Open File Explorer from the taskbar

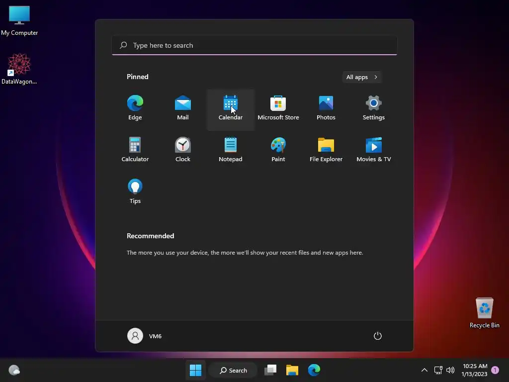pyautogui.click(x=292, y=370)
